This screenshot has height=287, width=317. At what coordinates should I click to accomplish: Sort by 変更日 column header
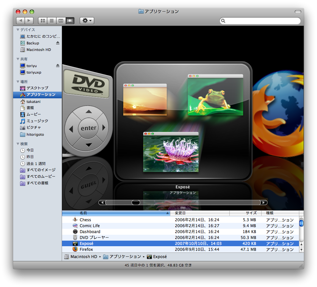(200, 213)
